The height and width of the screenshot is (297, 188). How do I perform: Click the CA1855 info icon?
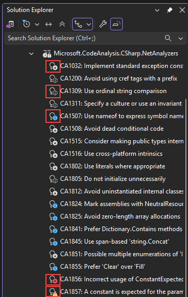coord(53,266)
